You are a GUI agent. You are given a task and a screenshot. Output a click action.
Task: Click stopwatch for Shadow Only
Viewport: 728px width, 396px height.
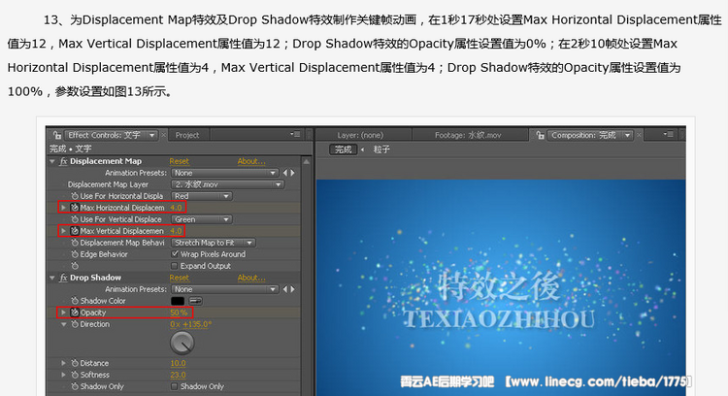click(75, 386)
